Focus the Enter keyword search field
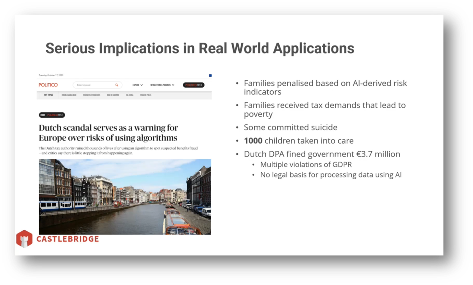 (97, 85)
